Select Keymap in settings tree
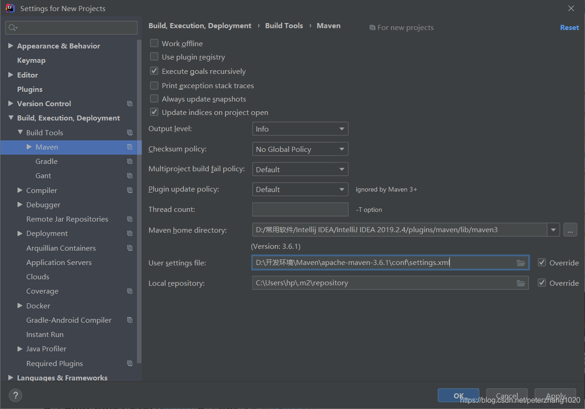Viewport: 585px width, 409px height. (x=31, y=60)
